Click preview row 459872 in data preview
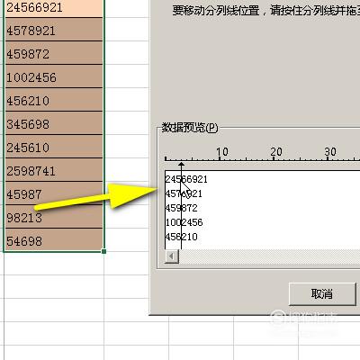Screen dimensions: 360x360 pos(182,208)
